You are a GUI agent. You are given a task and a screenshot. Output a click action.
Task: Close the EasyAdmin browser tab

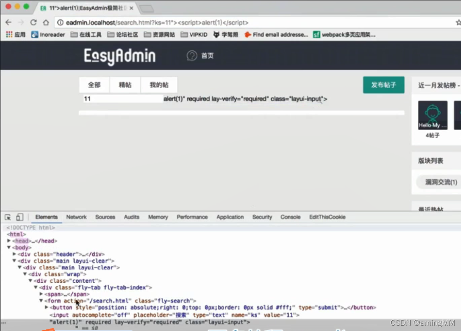132,8
